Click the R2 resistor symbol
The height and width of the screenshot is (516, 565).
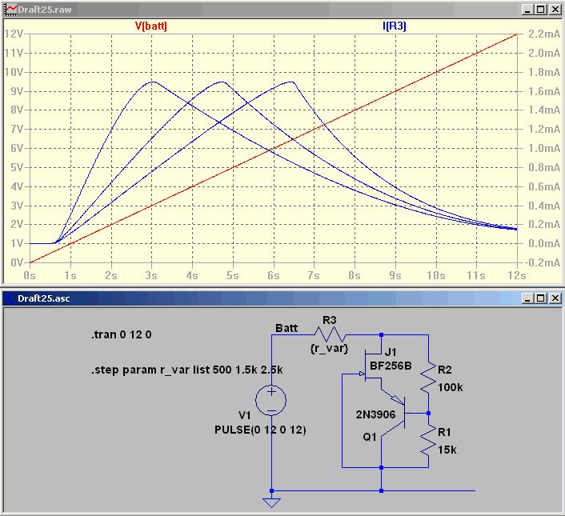pos(428,378)
